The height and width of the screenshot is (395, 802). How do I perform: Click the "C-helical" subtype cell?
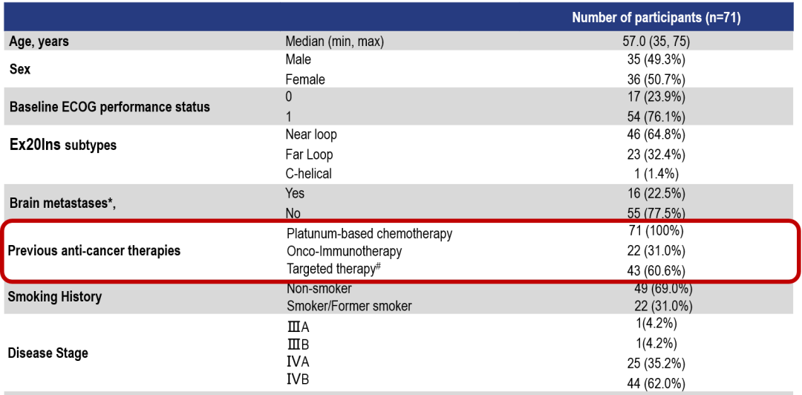[308, 174]
